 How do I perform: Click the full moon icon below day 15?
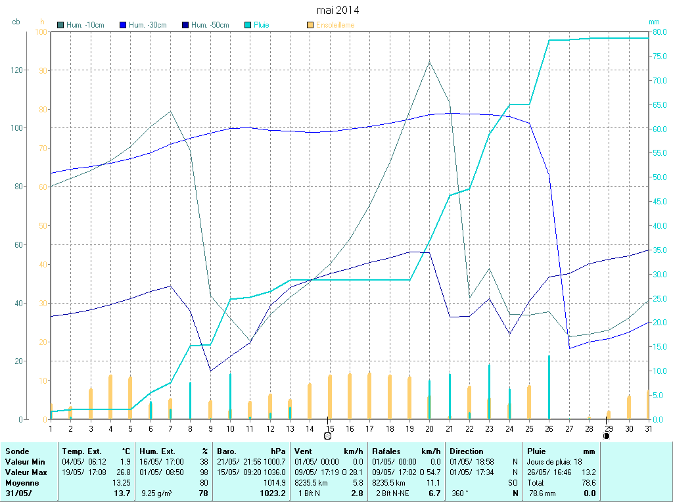tap(327, 435)
